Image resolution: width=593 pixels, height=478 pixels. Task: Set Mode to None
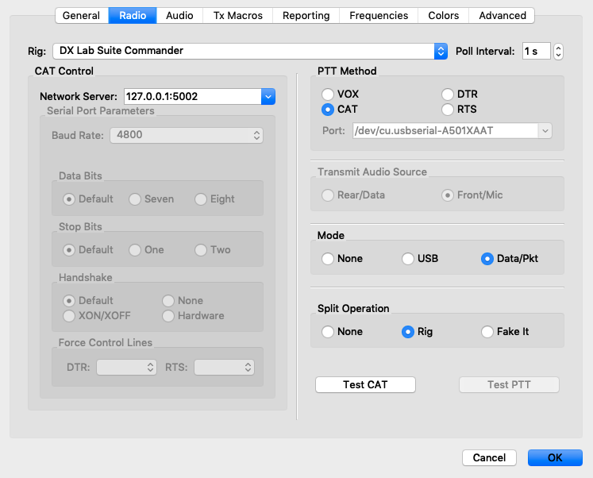[x=328, y=259]
